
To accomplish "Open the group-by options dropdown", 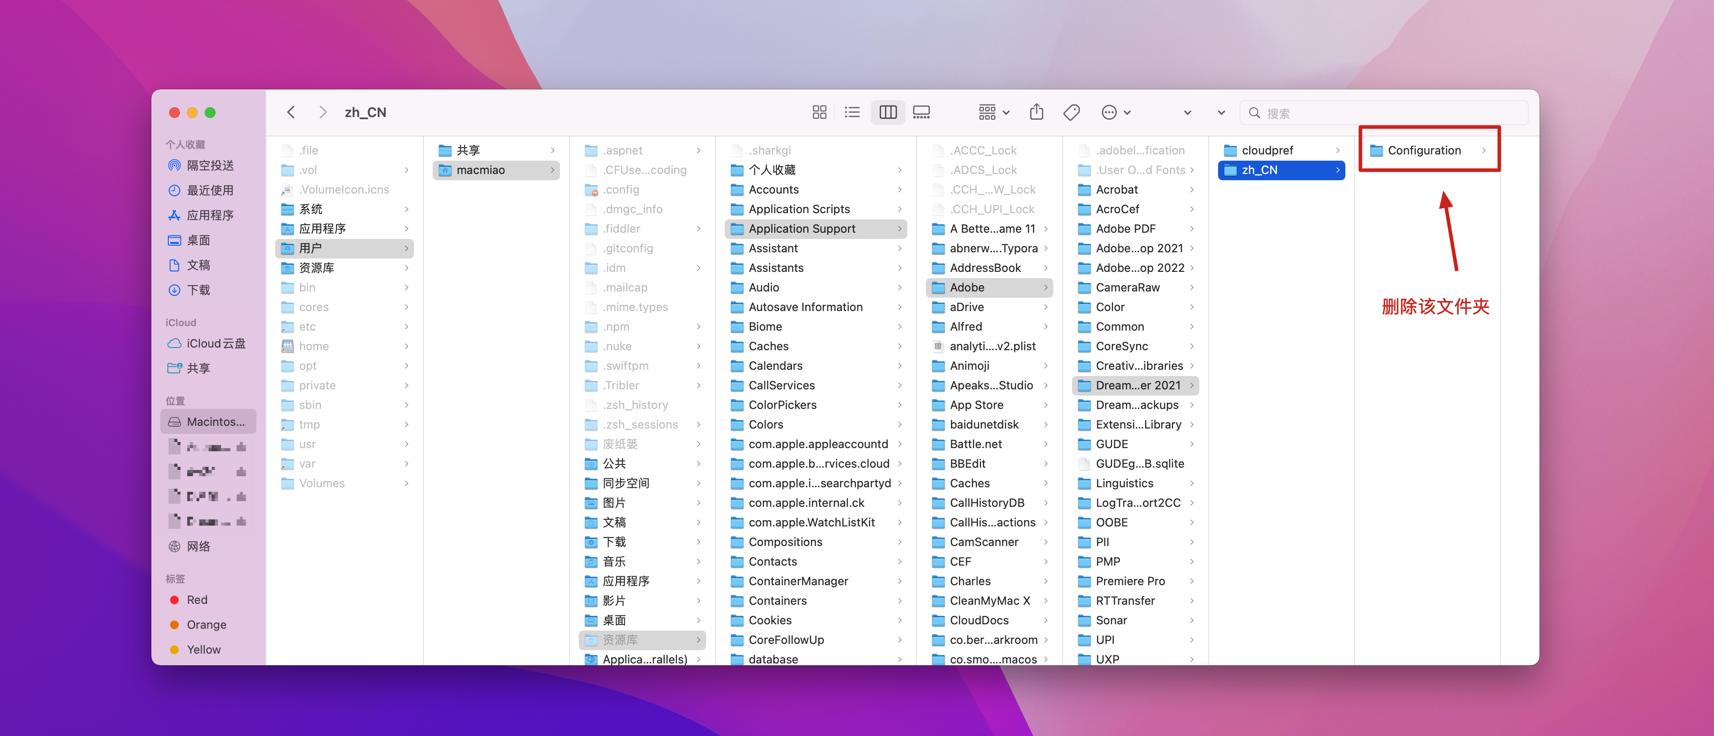I will click(x=994, y=113).
